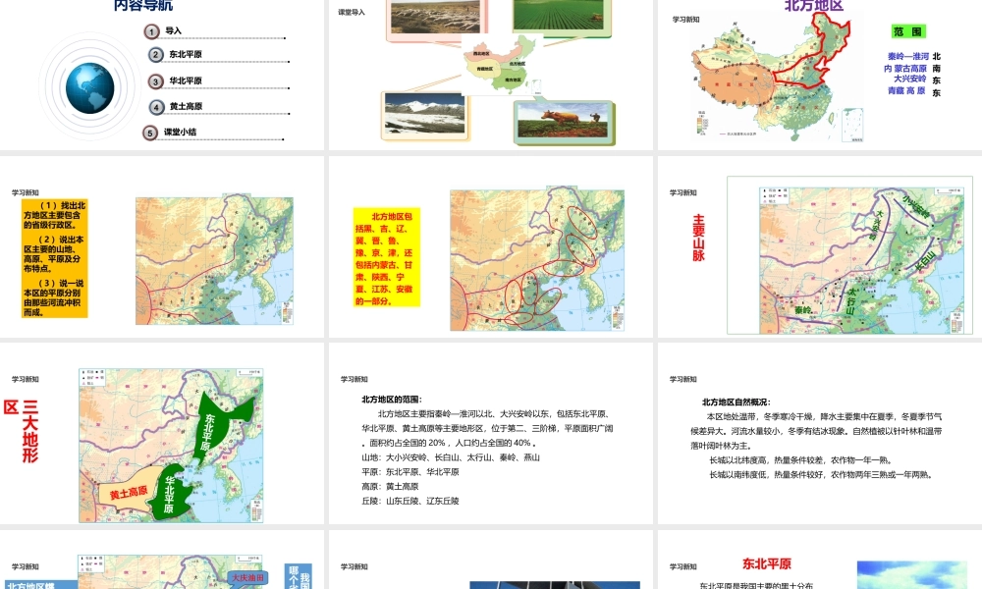The width and height of the screenshot is (982, 589).
Task: Click numbered circle 3 beside 华北平原
Action: (x=155, y=81)
